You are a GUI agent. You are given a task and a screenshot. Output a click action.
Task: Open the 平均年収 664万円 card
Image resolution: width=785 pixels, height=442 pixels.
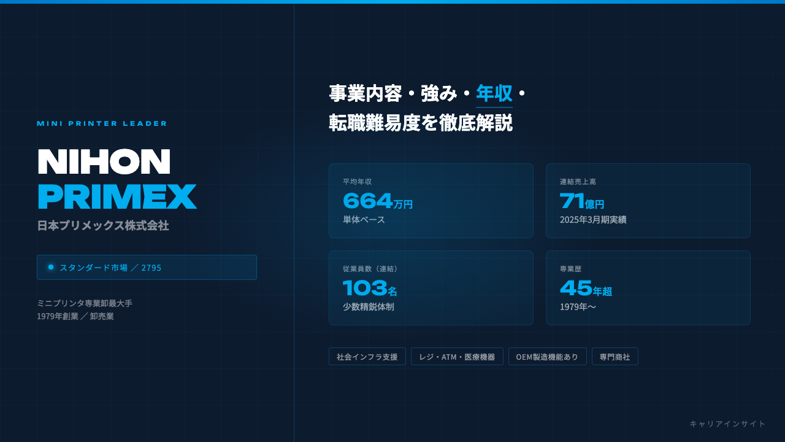click(431, 201)
